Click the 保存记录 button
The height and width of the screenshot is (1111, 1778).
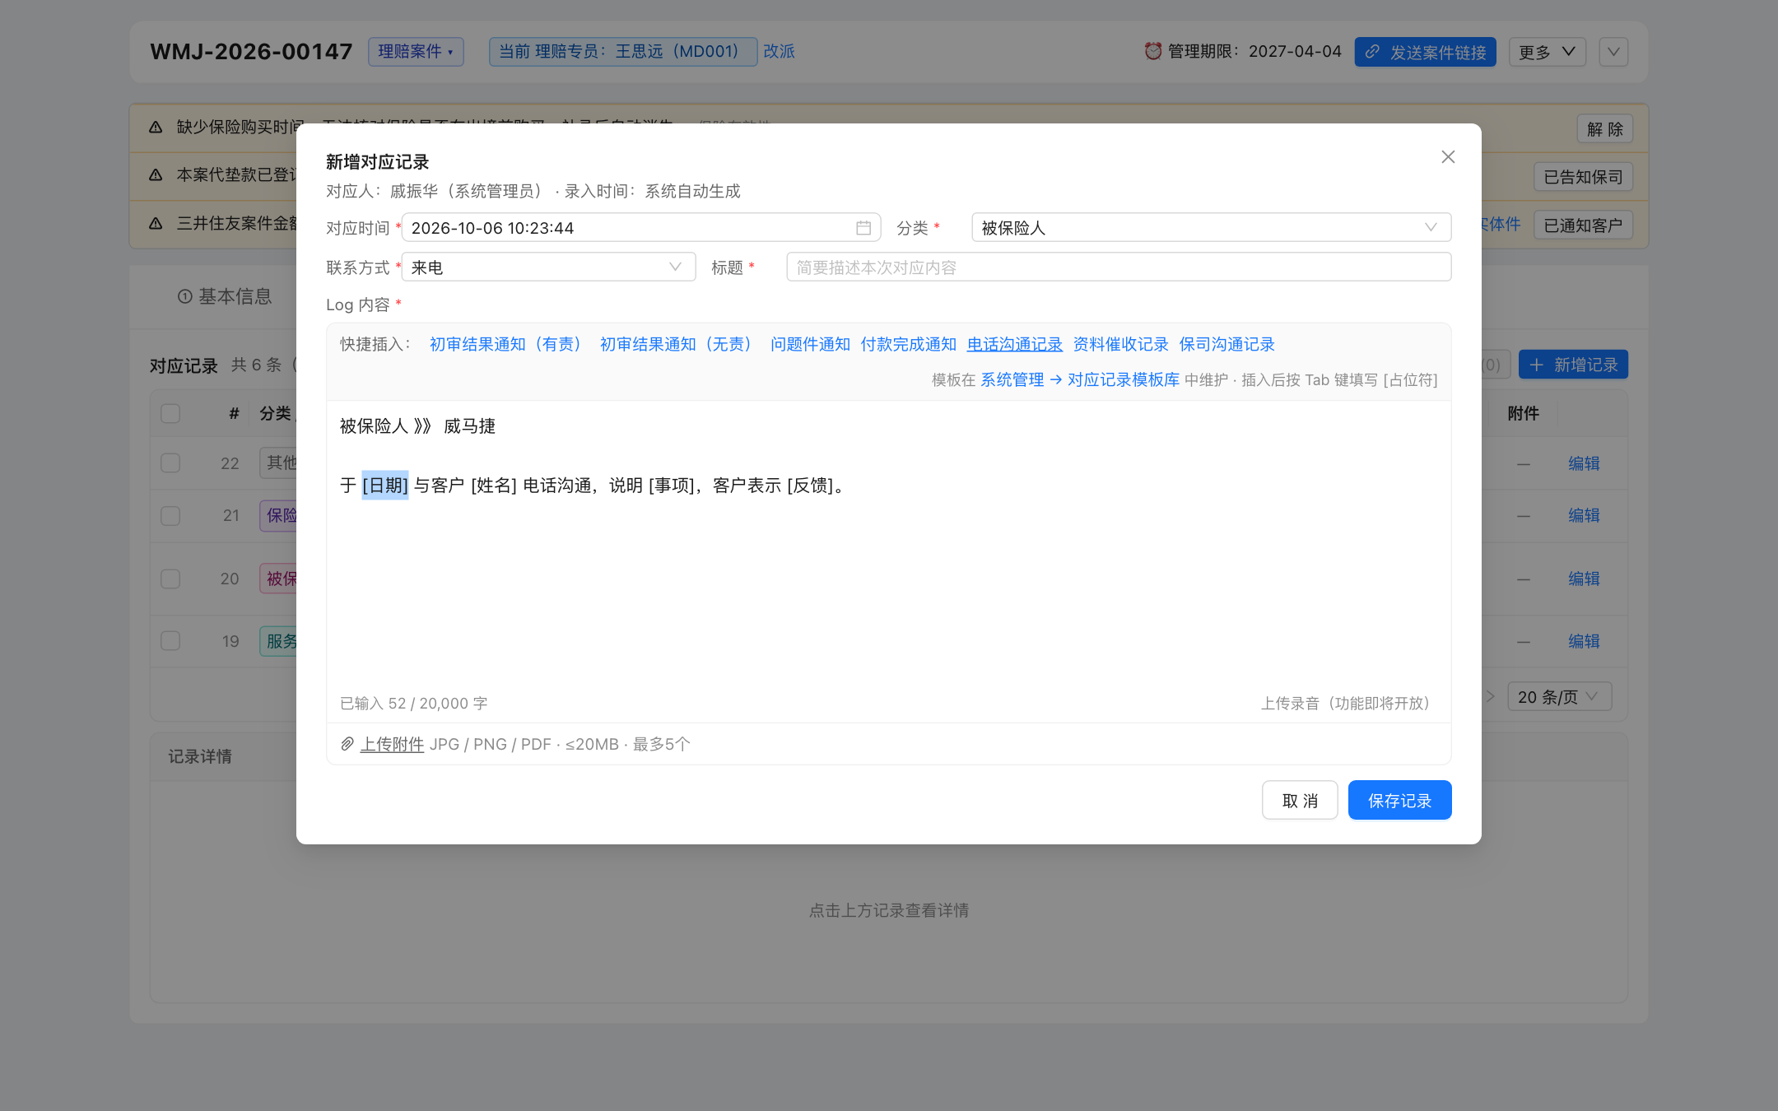(1399, 800)
